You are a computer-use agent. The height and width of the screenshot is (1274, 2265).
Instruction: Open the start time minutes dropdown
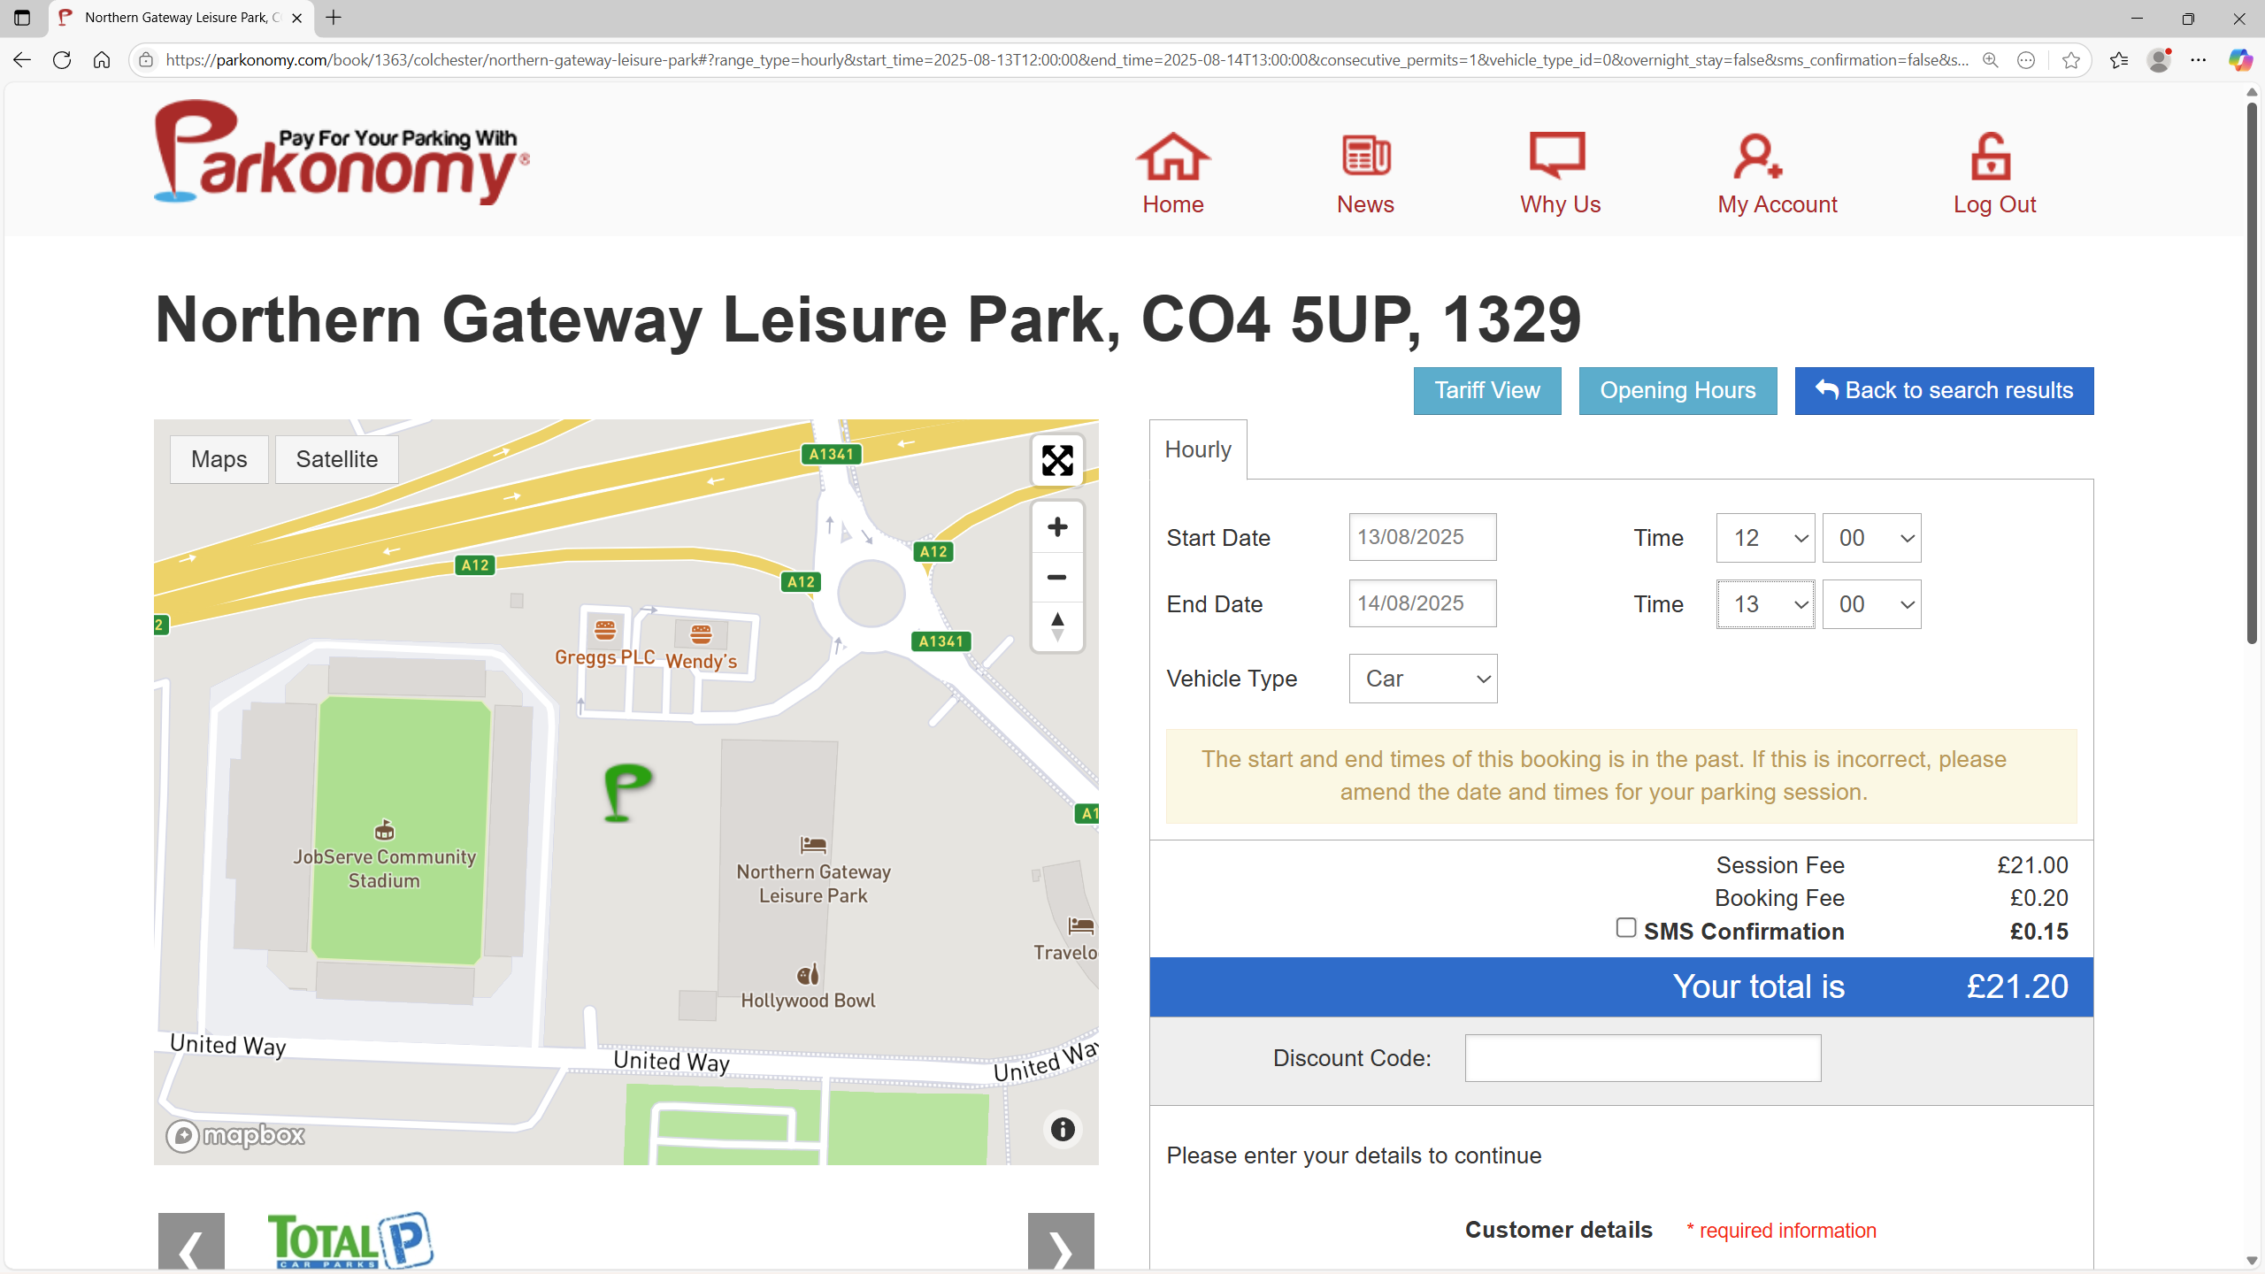click(1871, 538)
